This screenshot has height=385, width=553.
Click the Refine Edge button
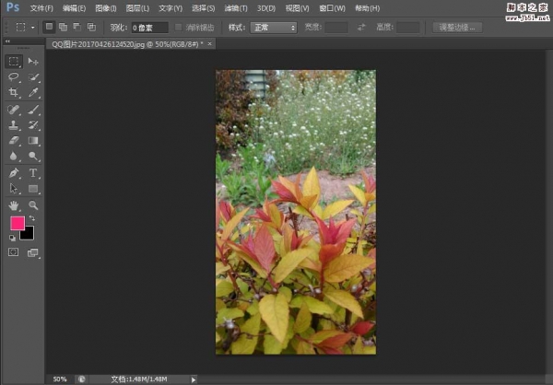coord(457,27)
